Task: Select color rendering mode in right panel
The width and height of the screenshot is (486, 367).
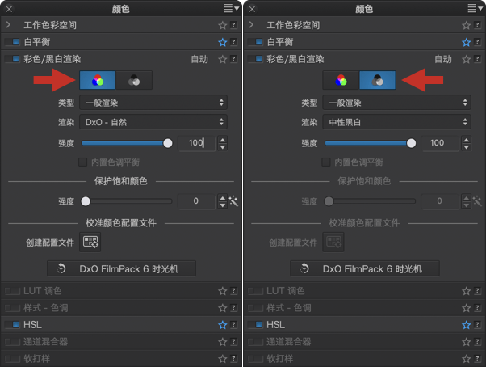Action: click(x=341, y=80)
